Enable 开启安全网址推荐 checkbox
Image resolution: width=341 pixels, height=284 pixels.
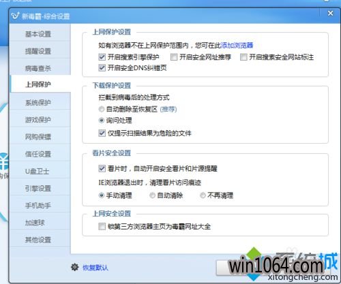click(174, 57)
